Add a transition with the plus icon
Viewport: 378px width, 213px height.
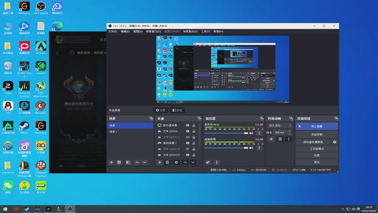pos(271,139)
